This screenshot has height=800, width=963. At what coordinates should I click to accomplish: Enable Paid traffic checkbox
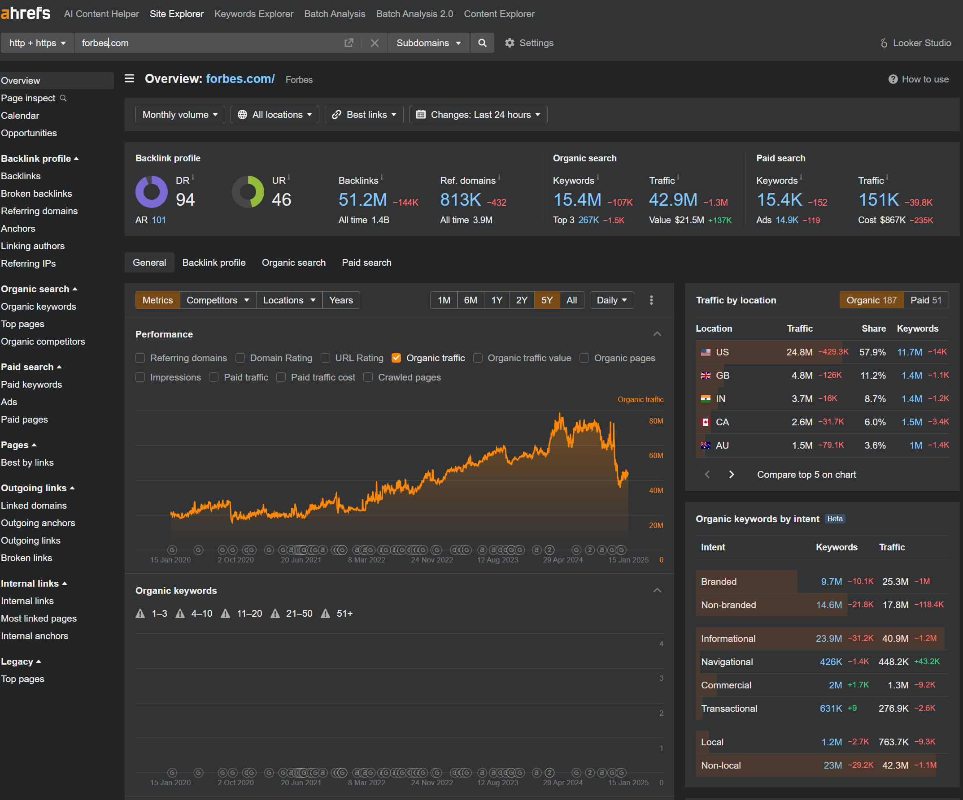pos(214,377)
